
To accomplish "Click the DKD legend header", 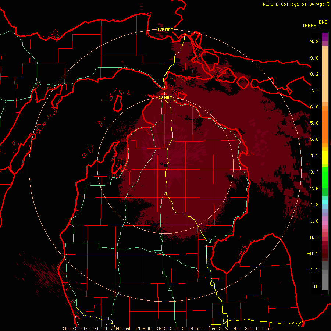I will 323,22.
